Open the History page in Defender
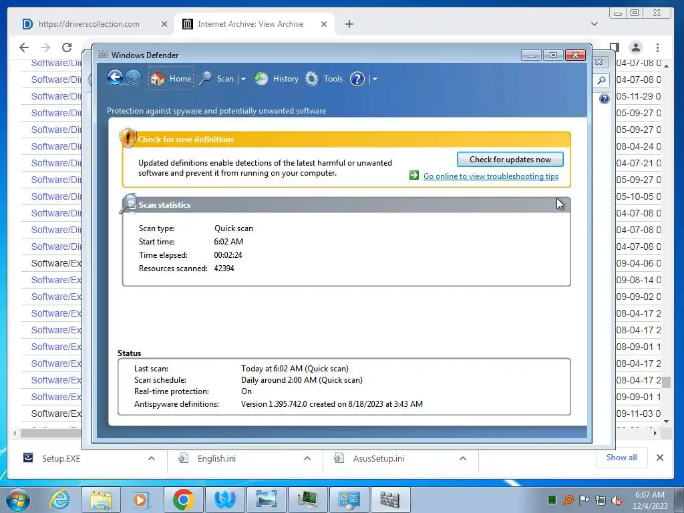The height and width of the screenshot is (513, 684). [277, 79]
